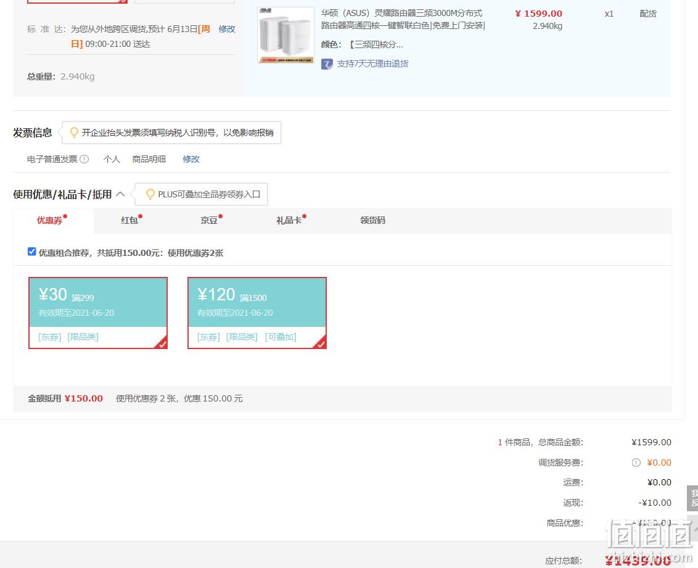The height and width of the screenshot is (568, 698).
Task: Click the 调货服务费 ¥0.00 value
Action: point(659,463)
